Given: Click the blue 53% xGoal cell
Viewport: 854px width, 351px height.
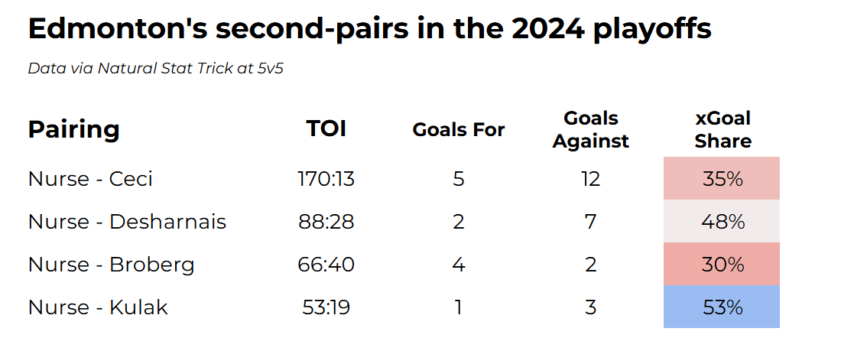Looking at the screenshot, I should [x=722, y=307].
